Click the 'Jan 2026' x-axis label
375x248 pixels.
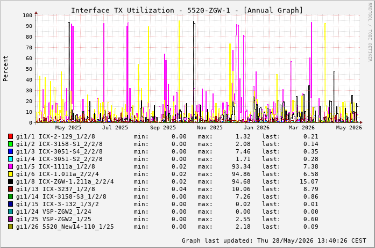click(x=257, y=128)
